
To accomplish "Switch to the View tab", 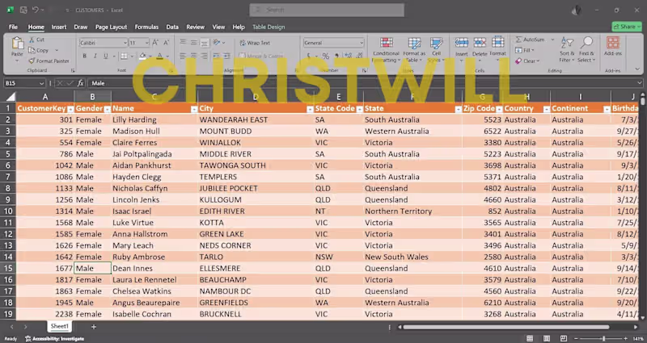I will point(218,27).
